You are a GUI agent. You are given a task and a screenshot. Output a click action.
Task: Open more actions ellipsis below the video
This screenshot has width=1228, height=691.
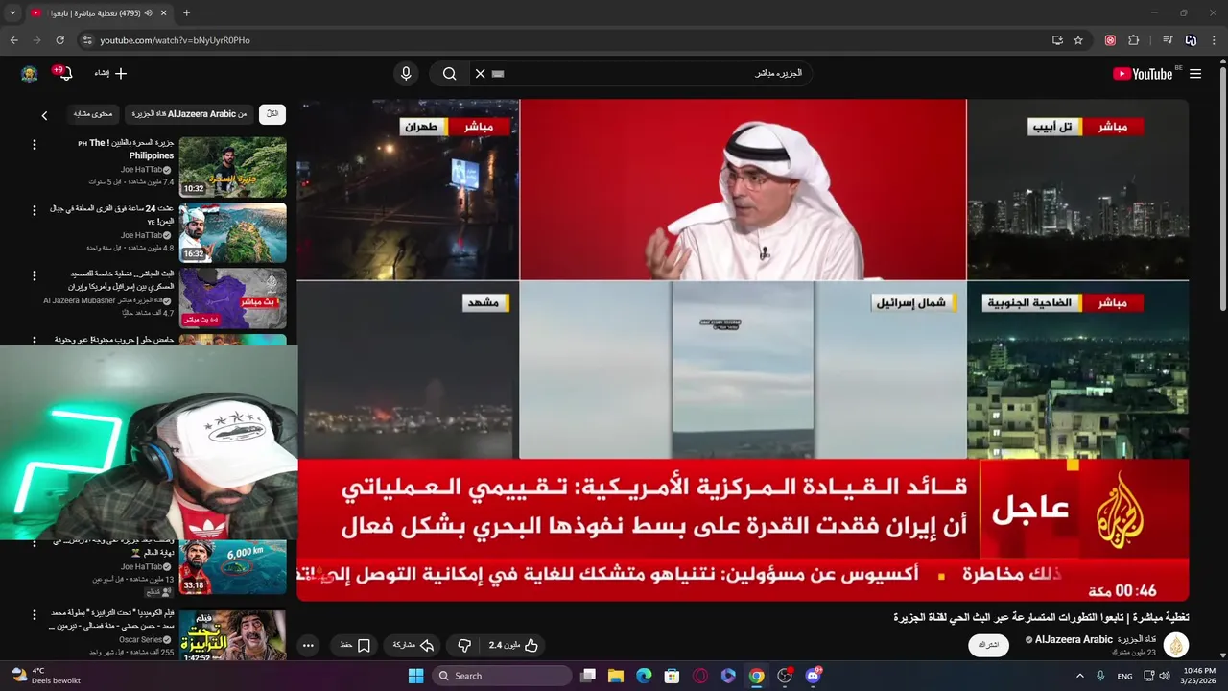pyautogui.click(x=308, y=645)
